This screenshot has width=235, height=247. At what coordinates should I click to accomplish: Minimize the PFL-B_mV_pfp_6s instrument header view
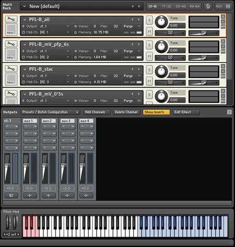point(223,47)
